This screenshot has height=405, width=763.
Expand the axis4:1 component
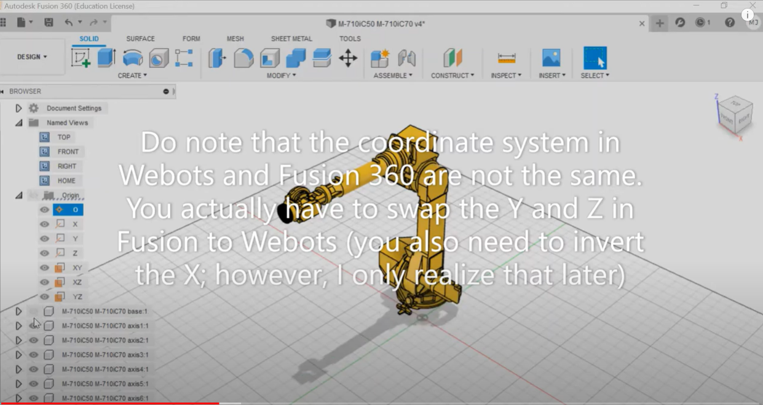18,369
